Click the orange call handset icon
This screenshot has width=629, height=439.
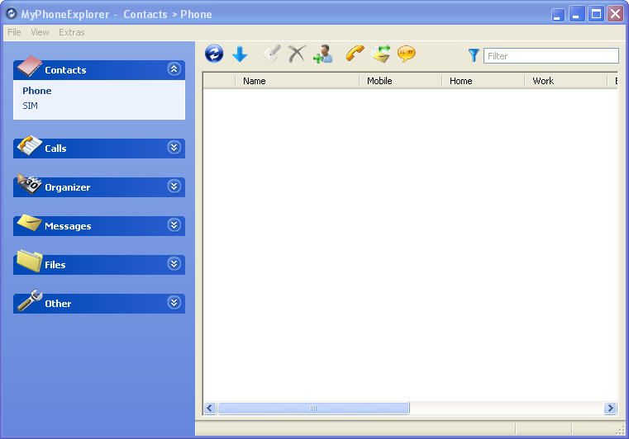pos(355,54)
